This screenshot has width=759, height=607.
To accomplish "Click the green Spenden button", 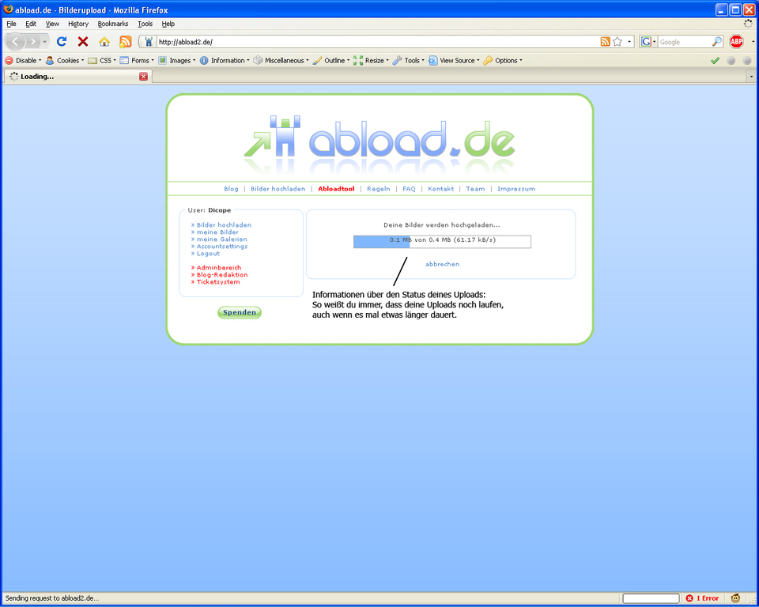I will (x=239, y=313).
